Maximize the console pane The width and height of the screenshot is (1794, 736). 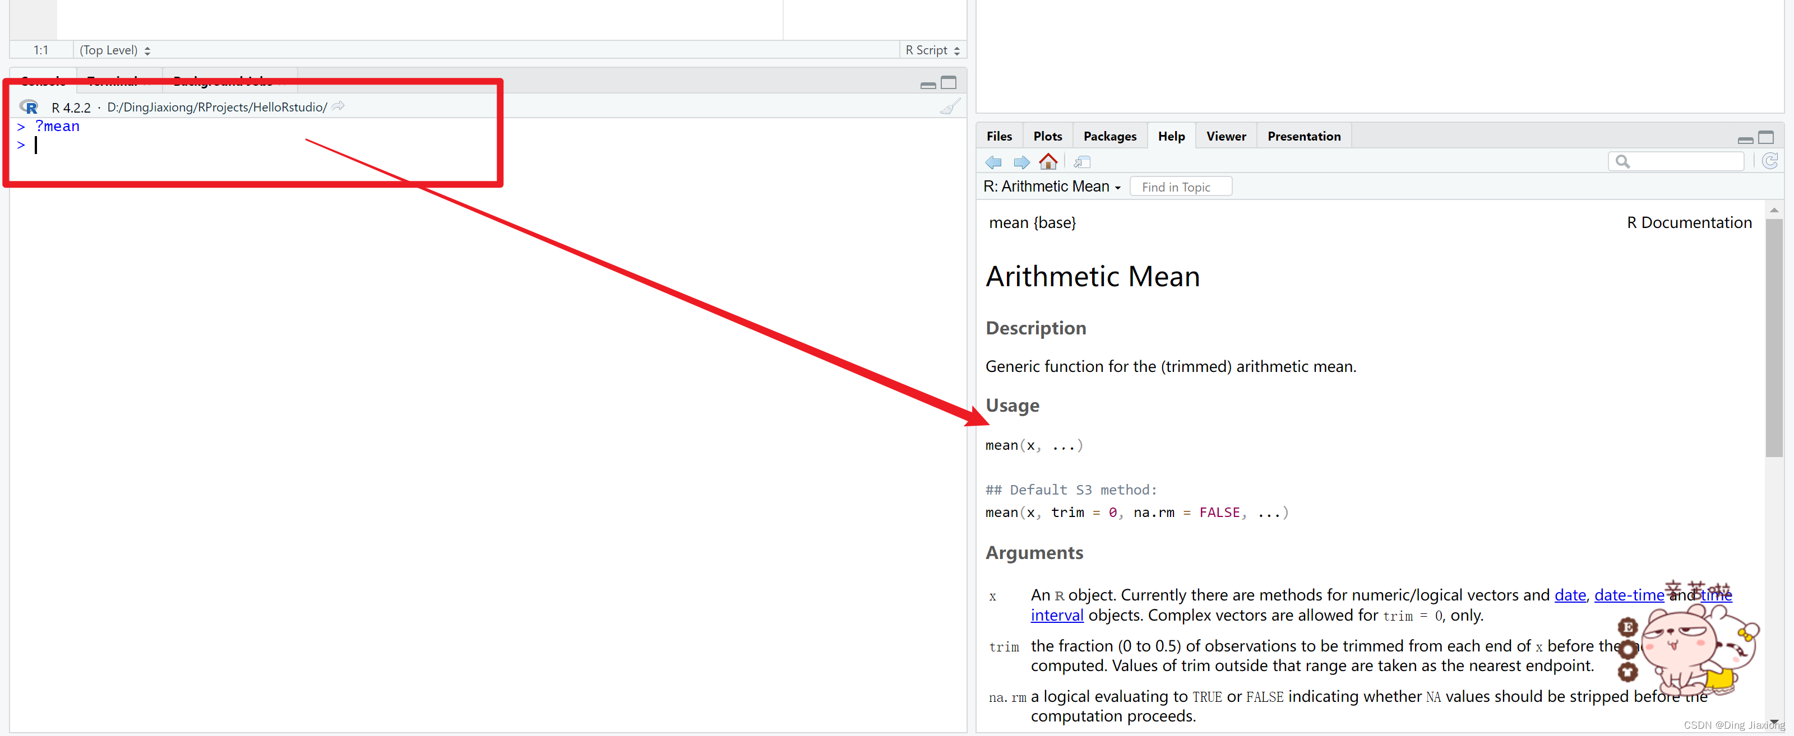click(x=949, y=83)
